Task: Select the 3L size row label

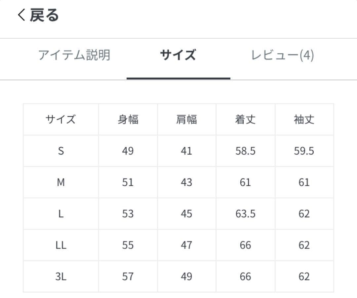Action: (60, 276)
